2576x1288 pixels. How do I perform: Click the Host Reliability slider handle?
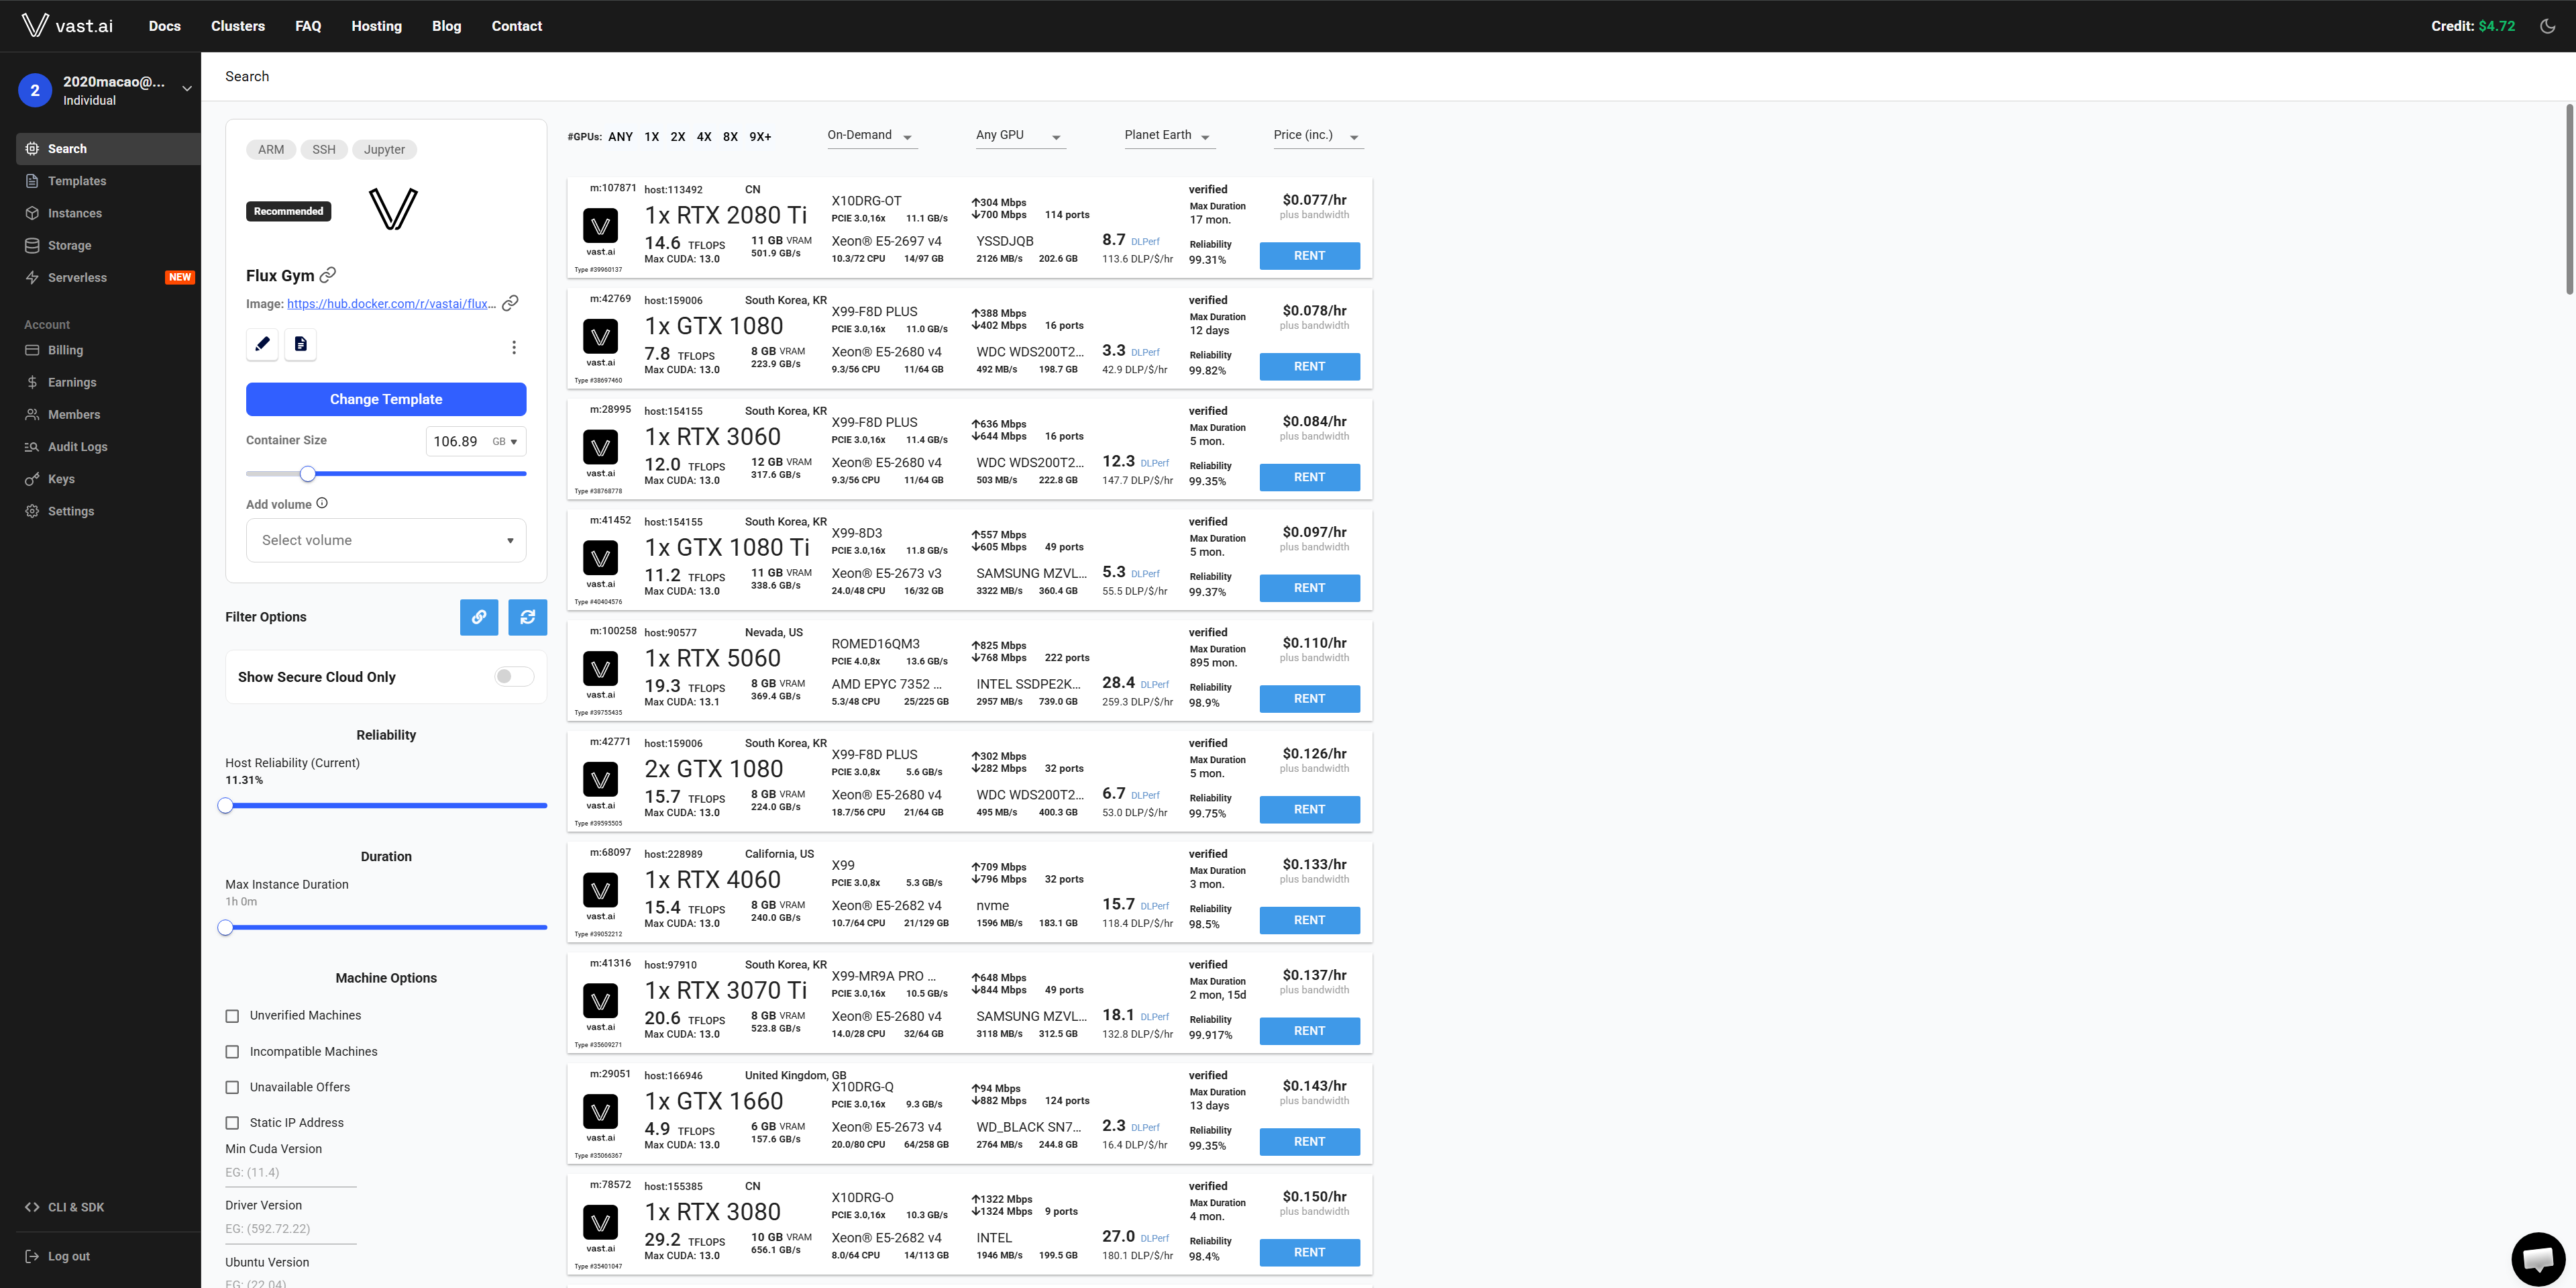(225, 805)
